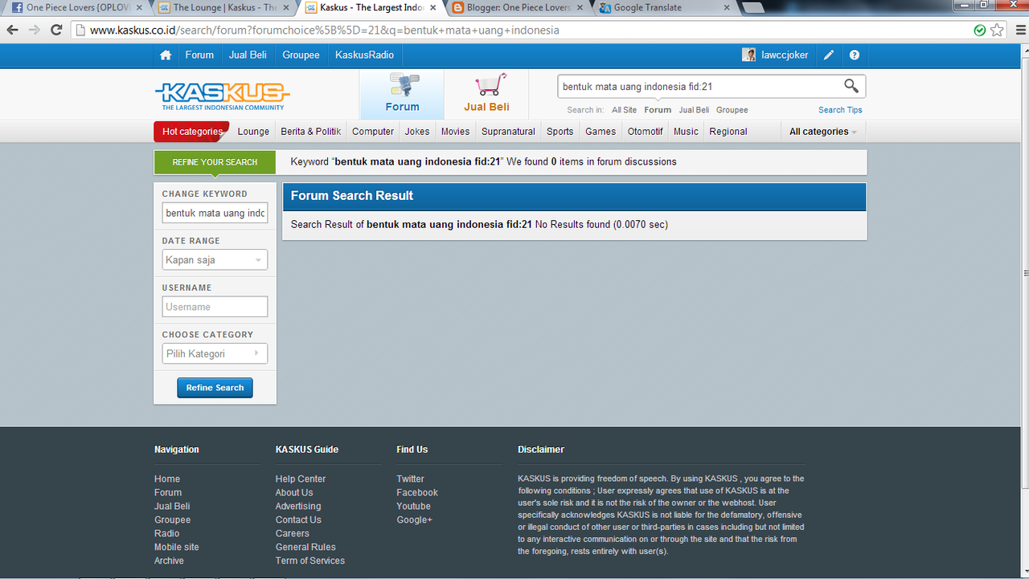
Task: Open the Music category
Action: tap(686, 132)
